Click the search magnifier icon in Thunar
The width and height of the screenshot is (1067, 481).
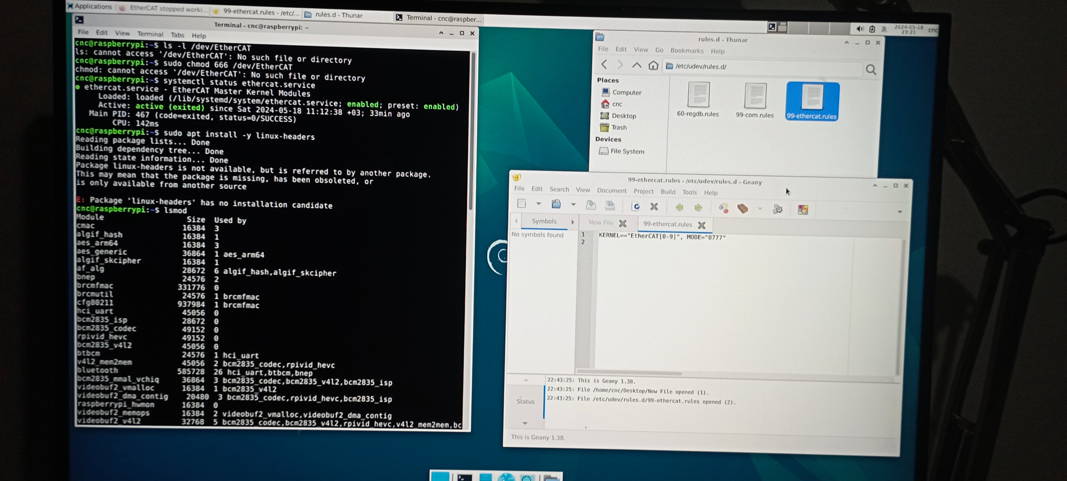pos(871,70)
